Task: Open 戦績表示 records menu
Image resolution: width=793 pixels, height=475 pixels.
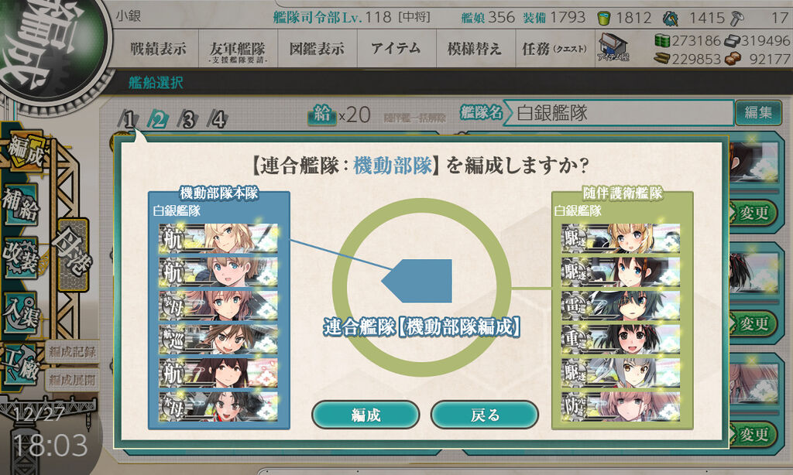Action: 158,49
